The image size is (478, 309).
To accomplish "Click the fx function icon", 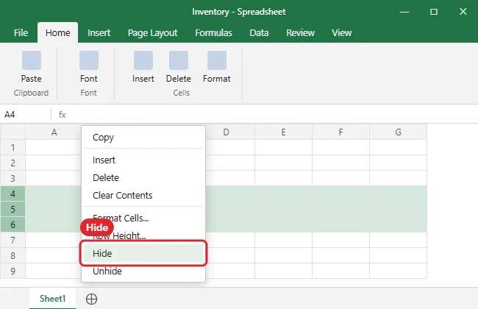I will click(63, 115).
